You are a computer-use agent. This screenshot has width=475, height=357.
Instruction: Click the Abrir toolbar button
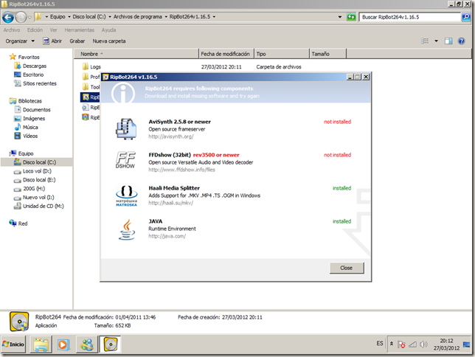pos(52,41)
